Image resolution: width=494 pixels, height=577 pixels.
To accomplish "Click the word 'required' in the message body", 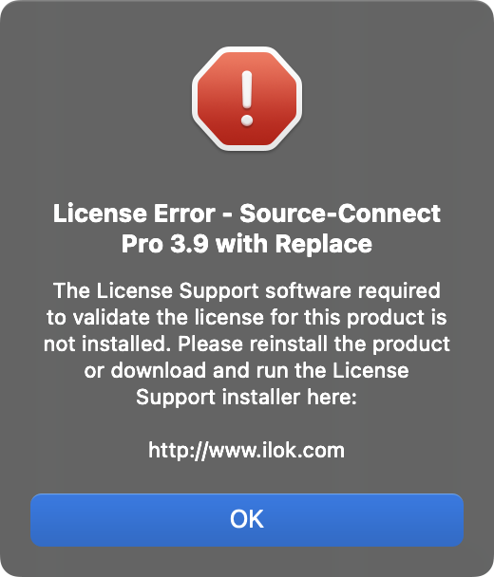I will [399, 291].
